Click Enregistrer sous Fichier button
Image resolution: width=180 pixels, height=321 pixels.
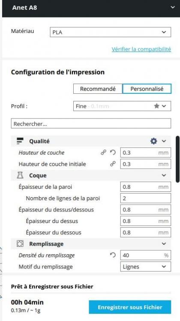pos(130,307)
